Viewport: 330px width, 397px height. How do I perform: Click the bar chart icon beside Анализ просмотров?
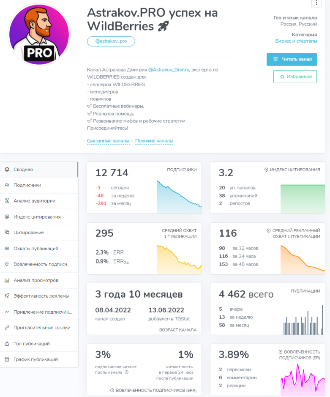7,280
